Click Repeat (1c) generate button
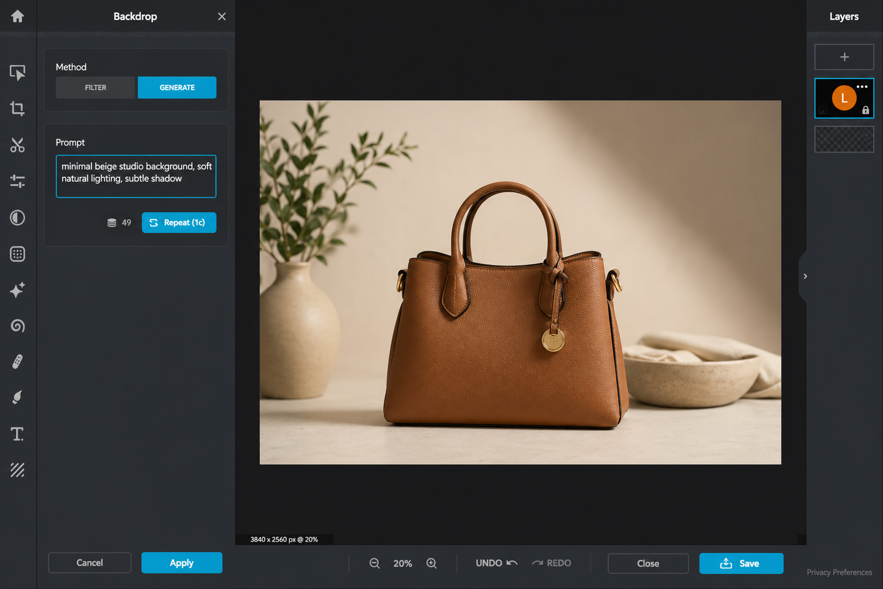The image size is (883, 589). click(179, 223)
